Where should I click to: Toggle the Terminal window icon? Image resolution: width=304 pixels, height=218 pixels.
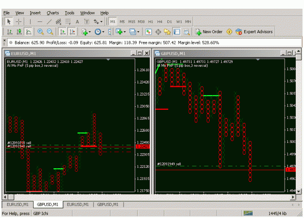coord(177,32)
